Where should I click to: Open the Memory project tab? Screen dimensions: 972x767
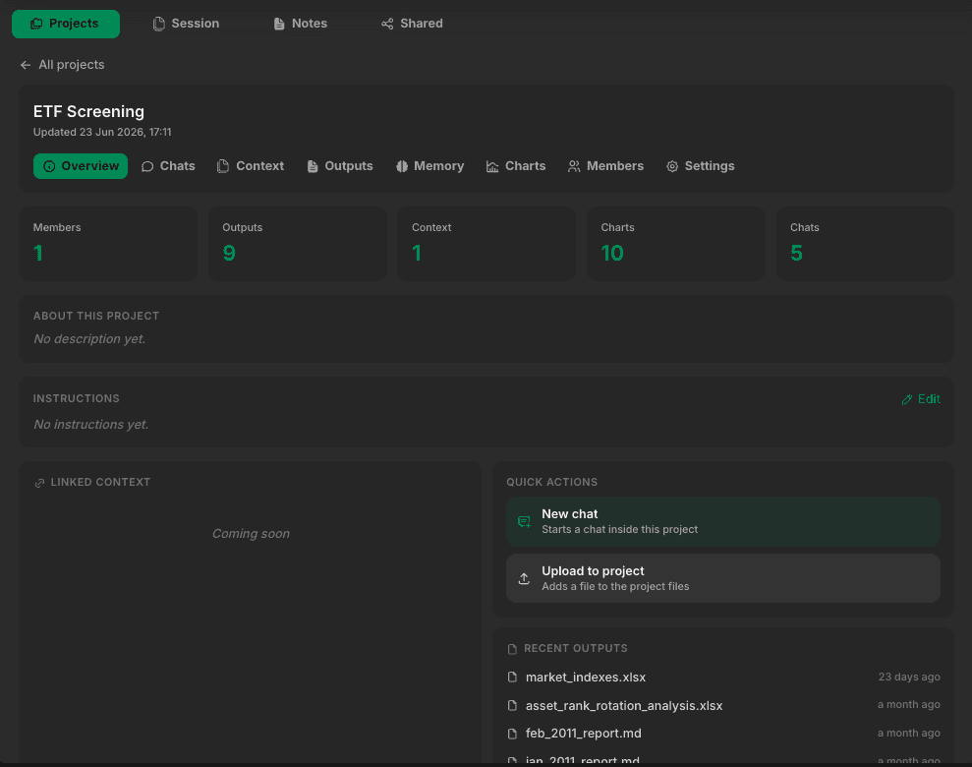coord(429,166)
